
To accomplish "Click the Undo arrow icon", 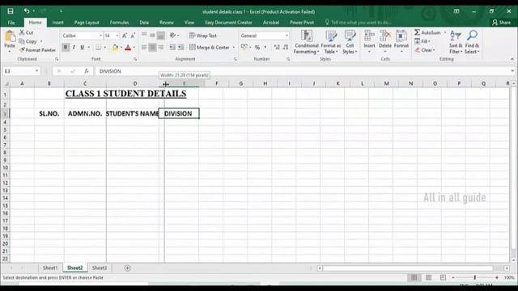I will [x=27, y=11].
